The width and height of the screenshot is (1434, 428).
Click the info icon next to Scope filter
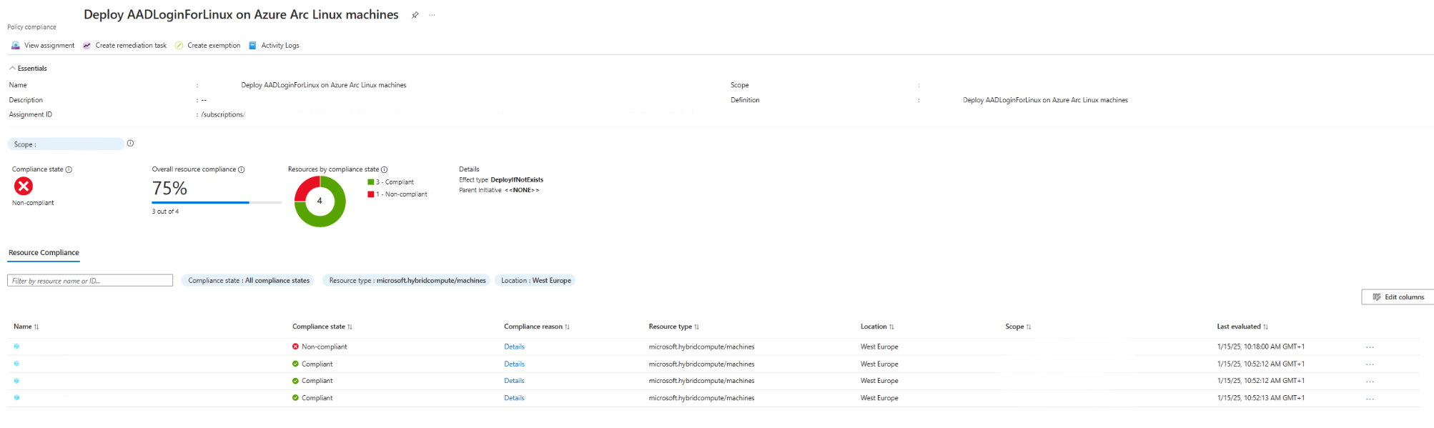tap(130, 144)
